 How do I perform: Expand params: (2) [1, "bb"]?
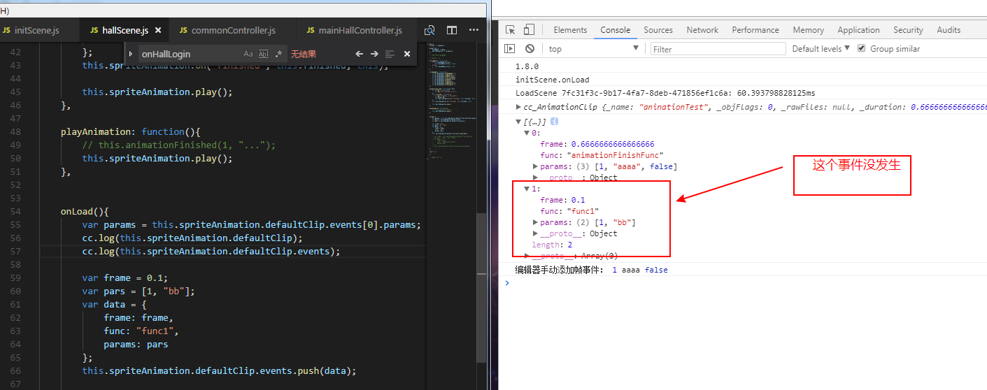(x=535, y=222)
